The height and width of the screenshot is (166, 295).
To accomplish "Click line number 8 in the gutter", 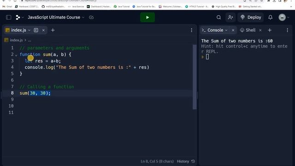I will pos(12,93).
